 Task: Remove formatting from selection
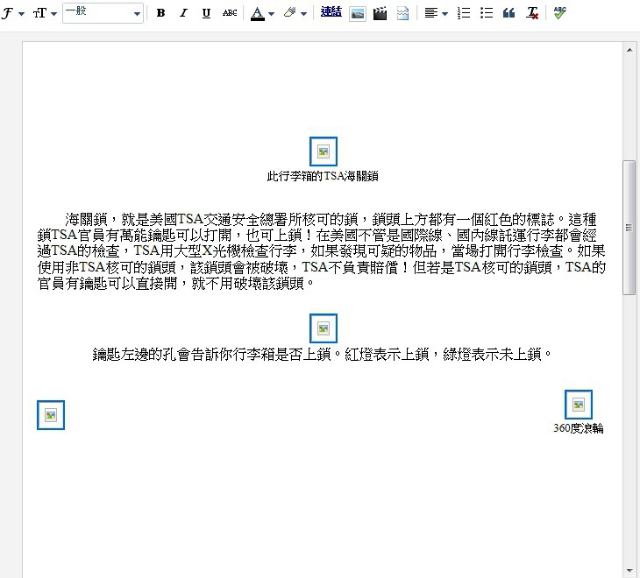click(532, 13)
